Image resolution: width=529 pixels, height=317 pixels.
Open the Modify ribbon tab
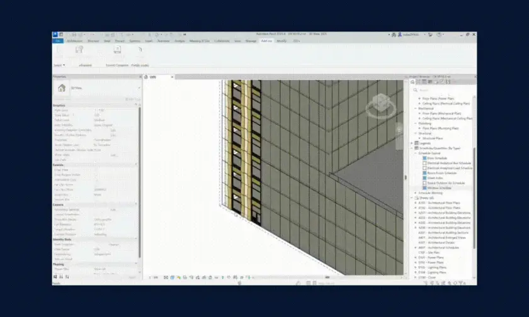[282, 41]
